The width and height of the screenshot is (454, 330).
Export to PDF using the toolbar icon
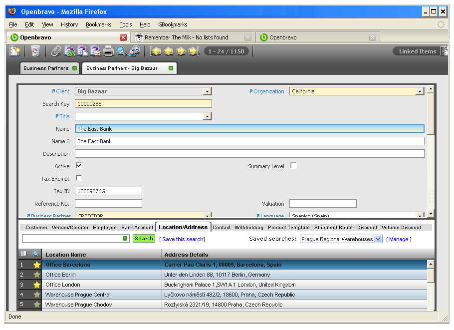point(95,51)
